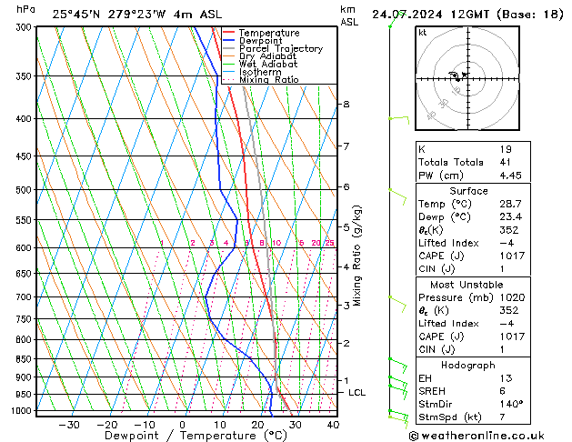The width and height of the screenshot is (572, 442).
Task: Select the wind barb near 400 hPa
Action: [x=398, y=118]
